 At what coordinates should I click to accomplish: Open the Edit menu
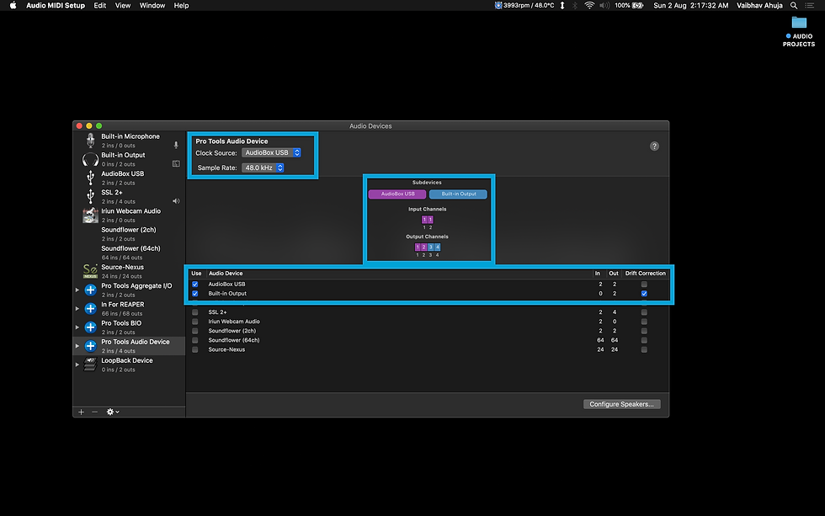(x=100, y=5)
